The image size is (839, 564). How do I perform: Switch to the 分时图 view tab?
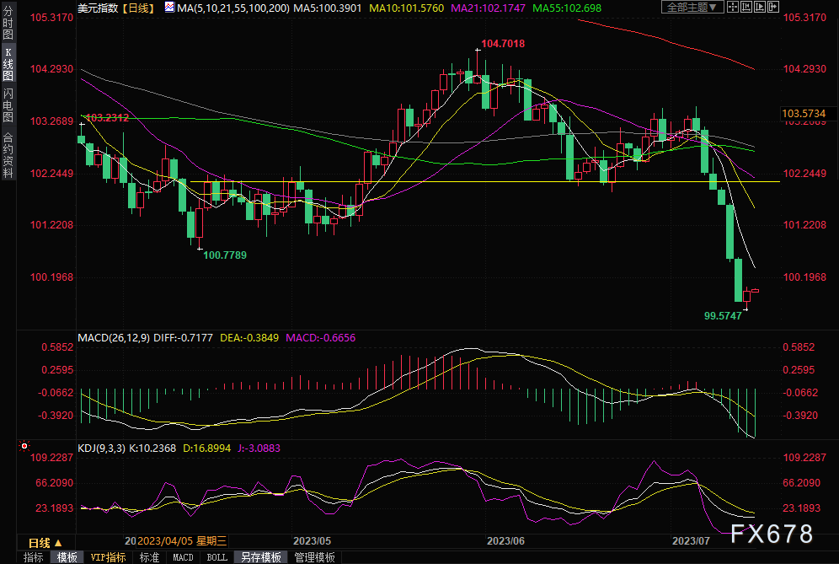point(8,23)
